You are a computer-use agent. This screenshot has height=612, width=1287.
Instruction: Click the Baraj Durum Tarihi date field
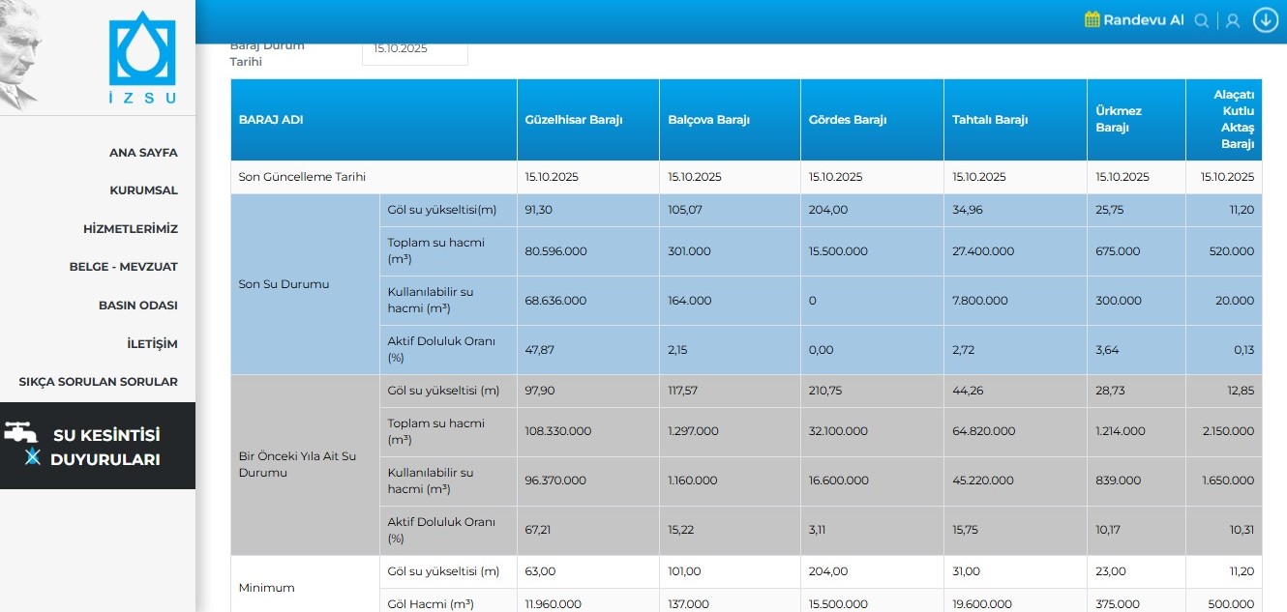(x=414, y=49)
